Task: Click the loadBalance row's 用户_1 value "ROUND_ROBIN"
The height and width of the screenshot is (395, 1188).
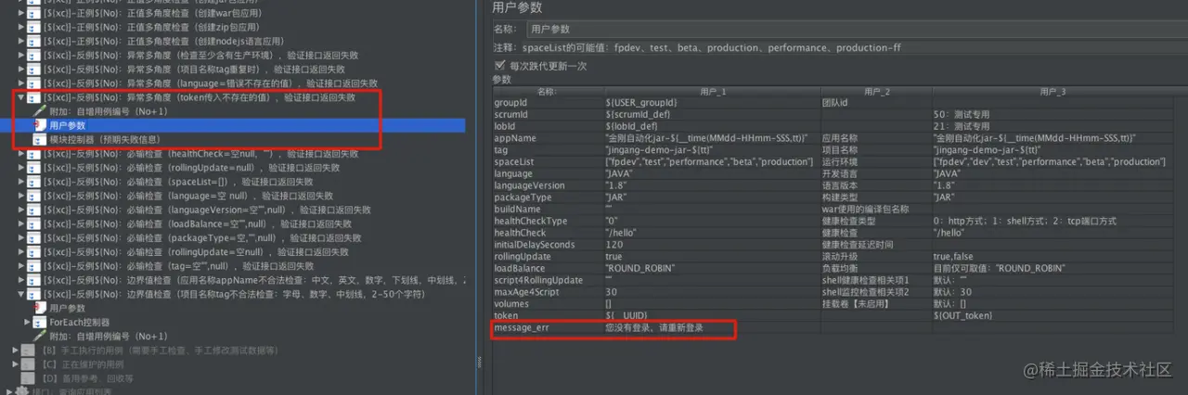Action: 712,268
